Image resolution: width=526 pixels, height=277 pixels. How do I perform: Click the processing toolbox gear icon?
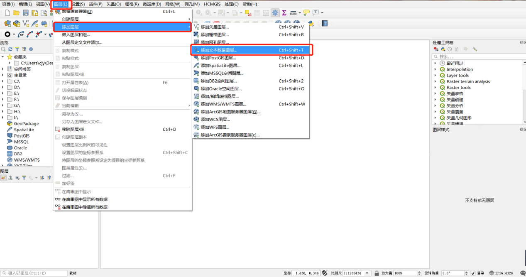pyautogui.click(x=275, y=13)
